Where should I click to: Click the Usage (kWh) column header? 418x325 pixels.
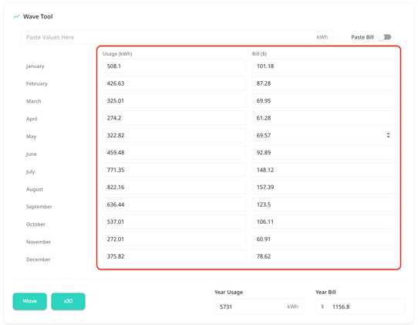click(117, 54)
